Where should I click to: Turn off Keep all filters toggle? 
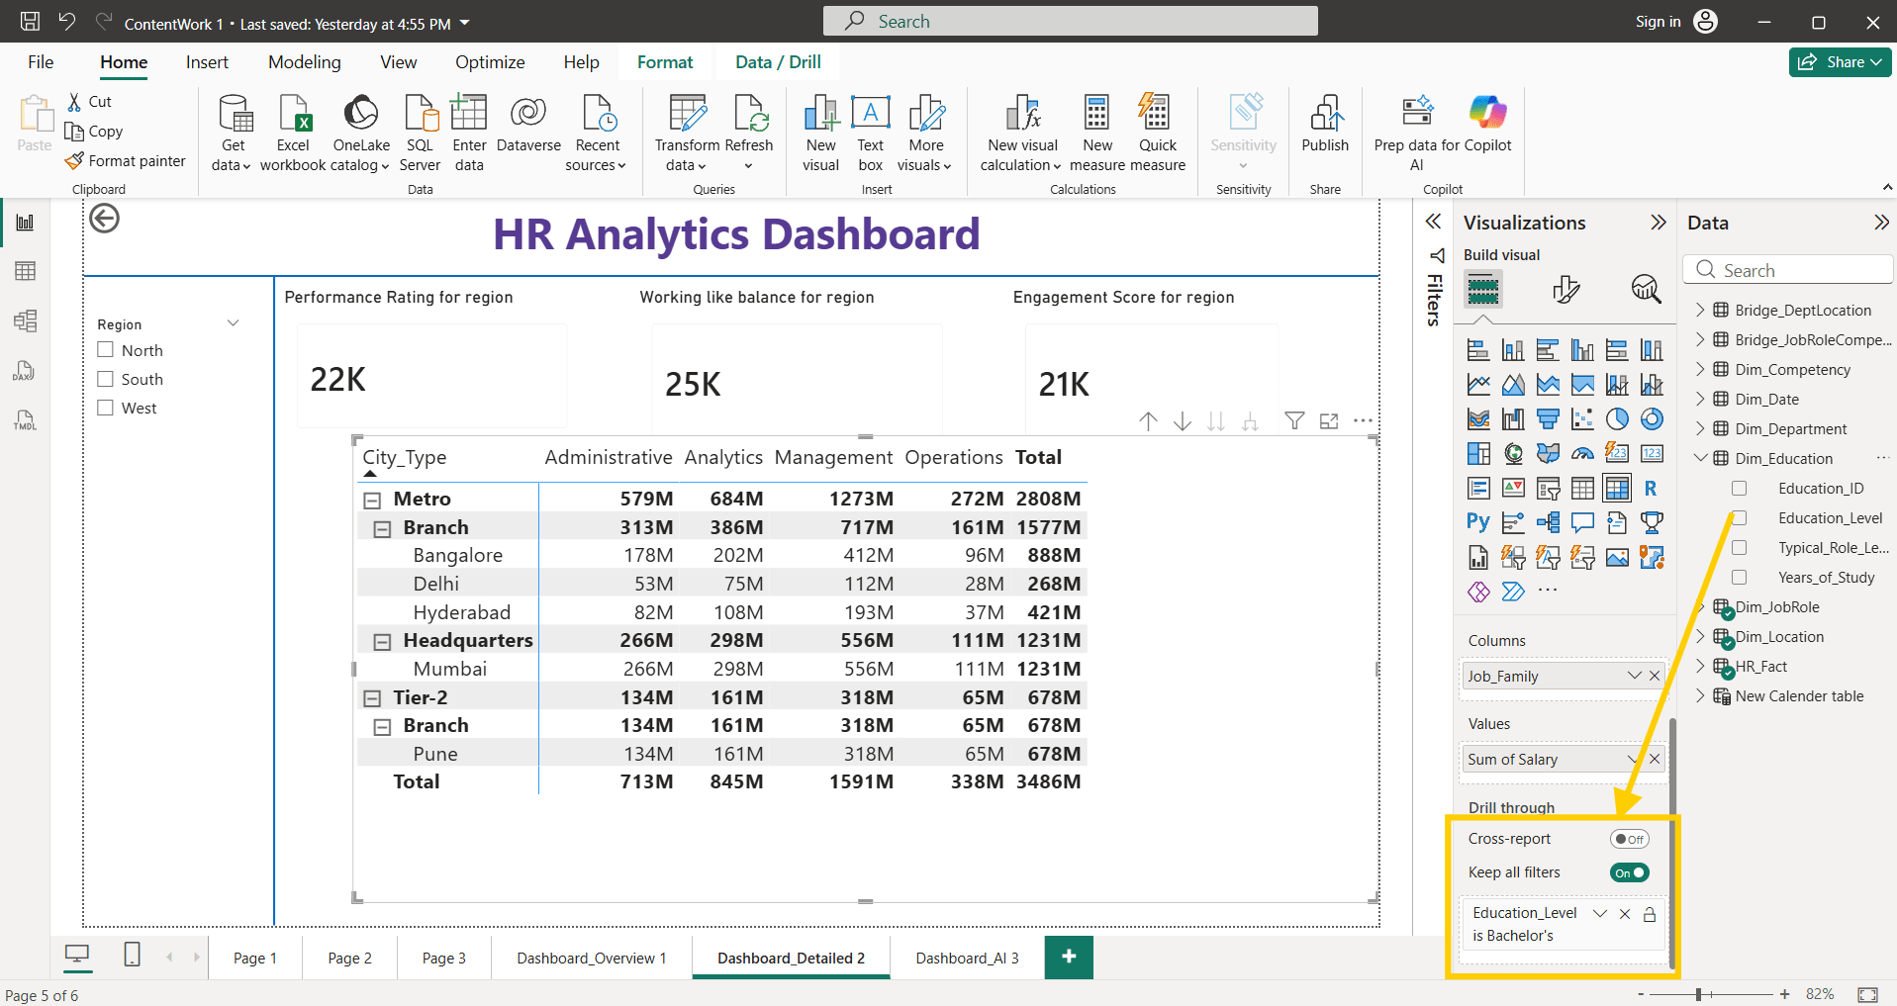pos(1629,872)
